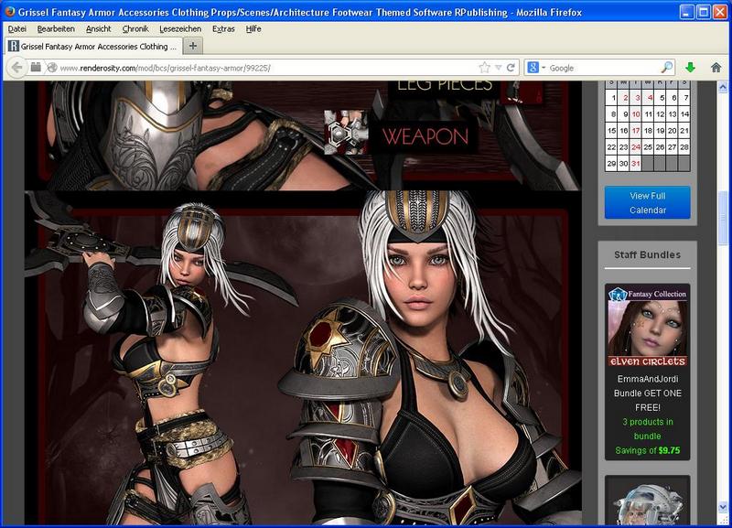The height and width of the screenshot is (528, 732).
Task: Reload the page with the refresh icon
Action: coord(511,68)
